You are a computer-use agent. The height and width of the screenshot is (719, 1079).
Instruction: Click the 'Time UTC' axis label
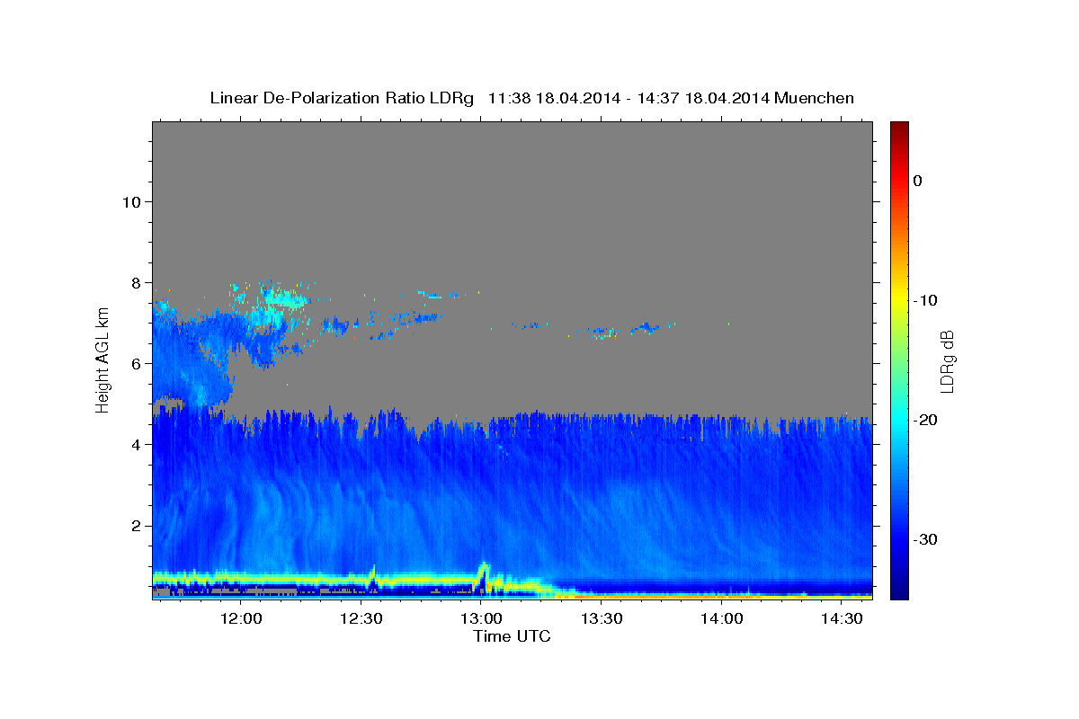(x=512, y=636)
